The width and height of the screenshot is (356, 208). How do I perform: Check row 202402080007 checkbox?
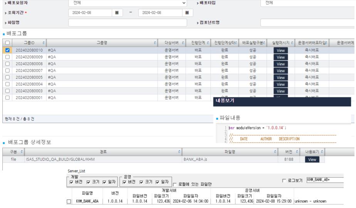coord(7,70)
